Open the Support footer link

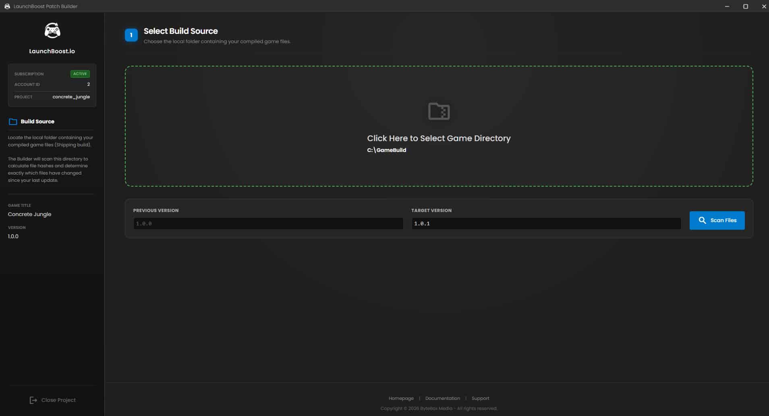coord(480,398)
